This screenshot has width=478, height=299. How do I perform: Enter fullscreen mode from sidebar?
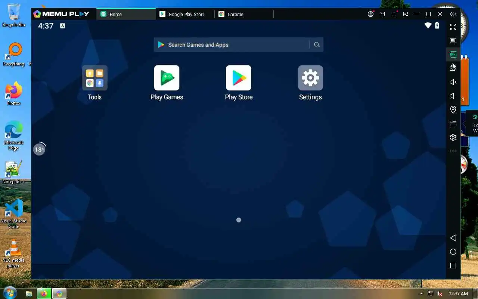[x=453, y=27]
